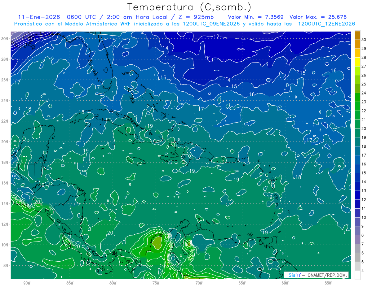Click the brown-orange swatch topping the colorbar
Image resolution: width=372 pixels, height=287 pixels.
(357, 35)
